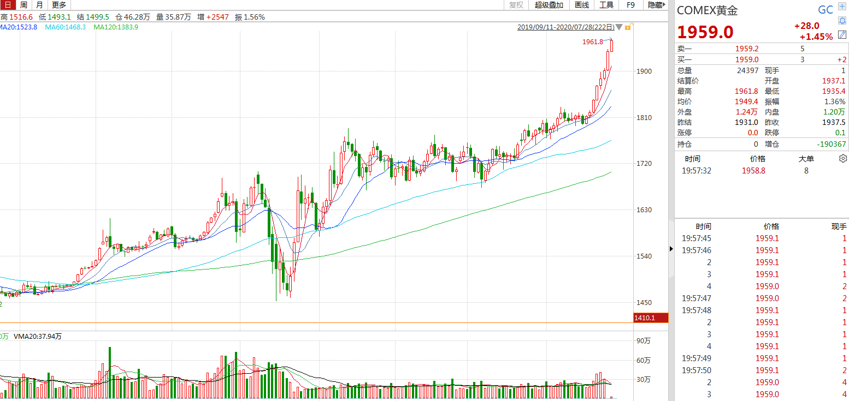Click previous settlement value 1931.0
849x401 pixels.
[747, 122]
